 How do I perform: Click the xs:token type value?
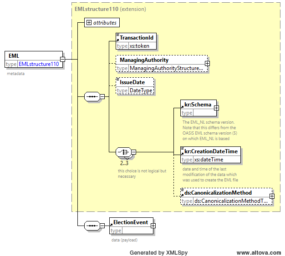[x=139, y=46]
